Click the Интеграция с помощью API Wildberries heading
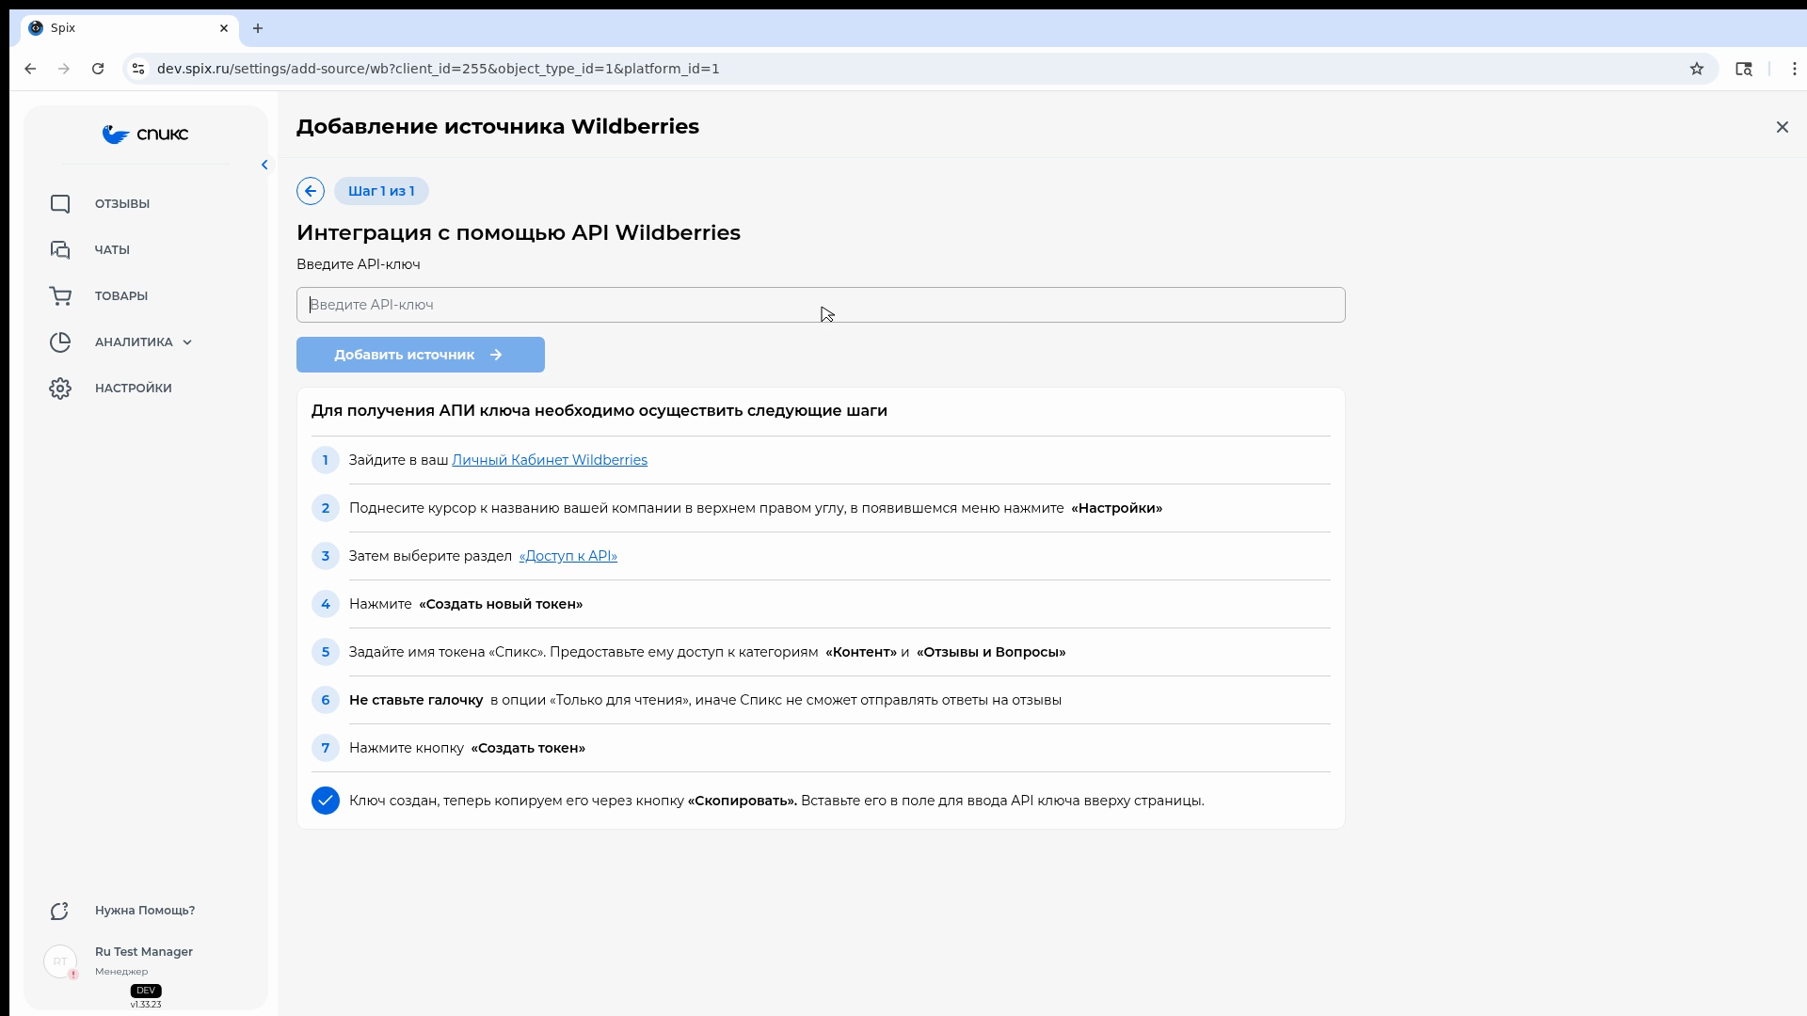The width and height of the screenshot is (1807, 1016). pyautogui.click(x=519, y=232)
